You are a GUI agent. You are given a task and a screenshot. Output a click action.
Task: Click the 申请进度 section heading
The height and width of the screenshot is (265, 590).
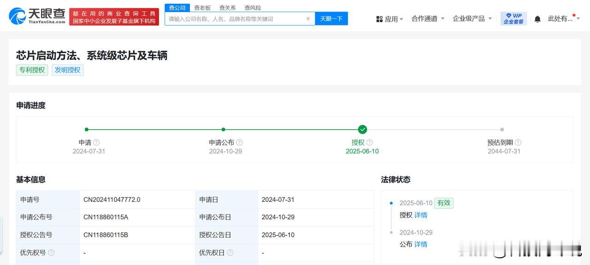(31, 106)
